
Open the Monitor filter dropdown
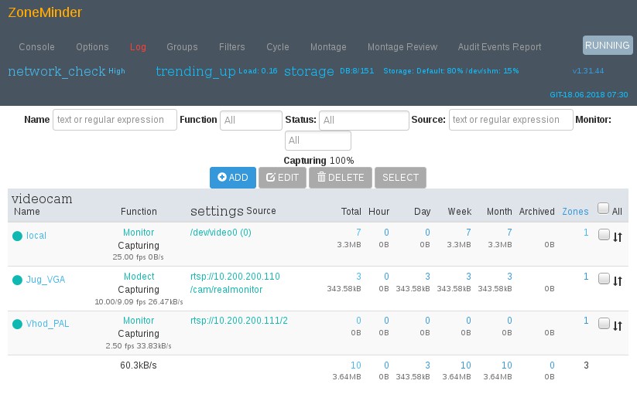point(318,141)
